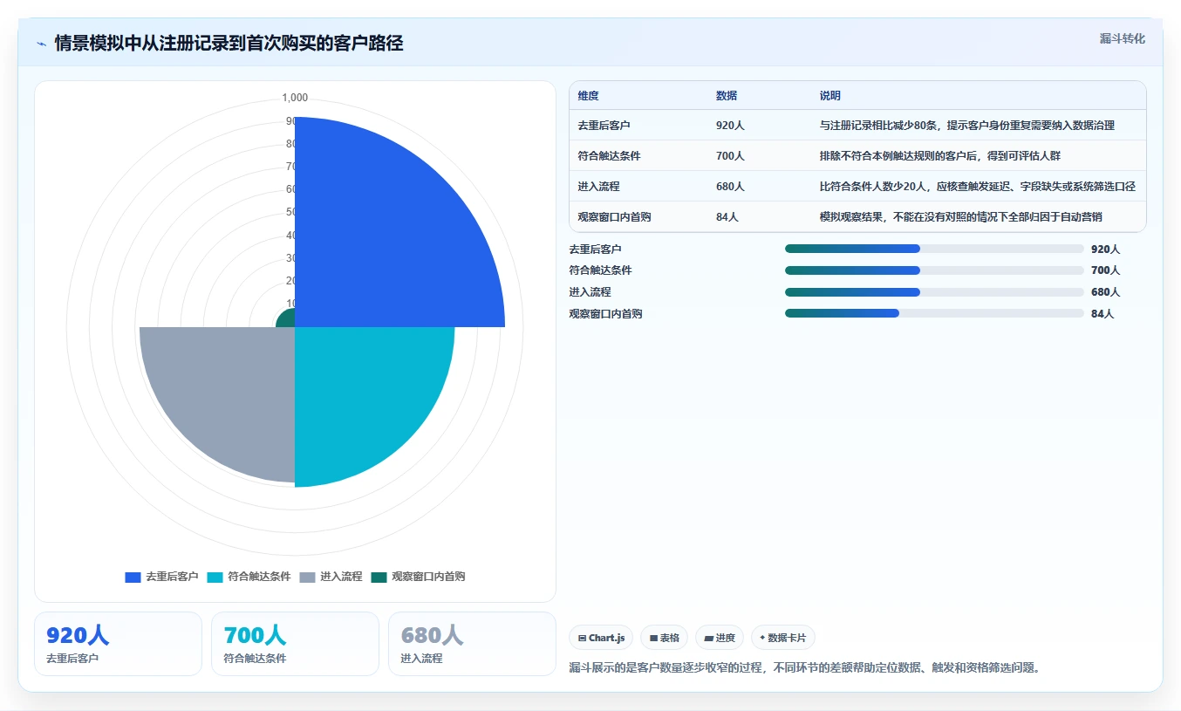Open the 680人 进入流程 stat card

[472, 644]
